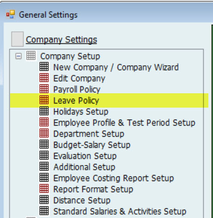Select the Company Setup parent node label
Screen dimensions: 213x218
click(x=70, y=56)
